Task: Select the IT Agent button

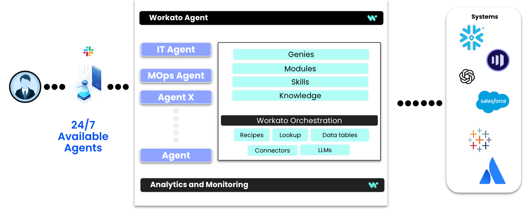Action: 176,50
